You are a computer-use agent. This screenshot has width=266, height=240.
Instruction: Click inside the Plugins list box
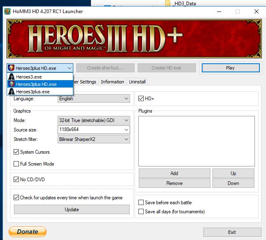pos(196,141)
